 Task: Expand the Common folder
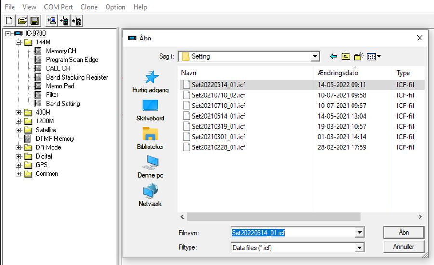pyautogui.click(x=18, y=174)
